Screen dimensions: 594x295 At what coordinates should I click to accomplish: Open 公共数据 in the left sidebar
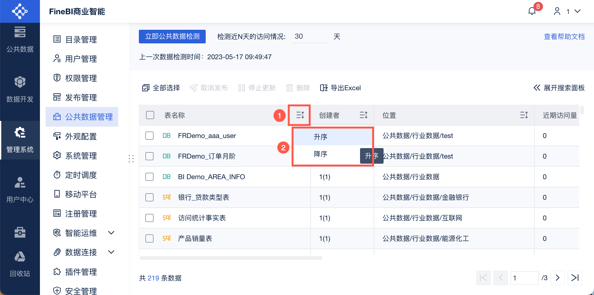[x=20, y=40]
